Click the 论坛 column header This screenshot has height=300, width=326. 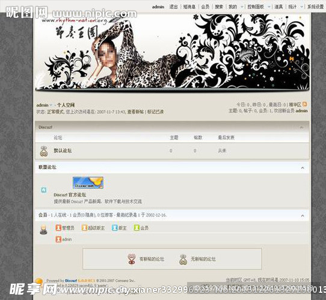(x=58, y=137)
